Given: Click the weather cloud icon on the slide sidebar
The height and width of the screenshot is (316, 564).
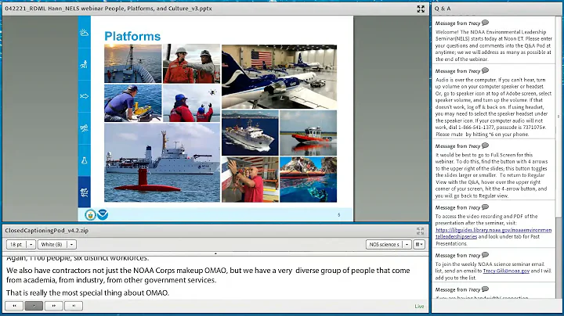Looking at the screenshot, I should point(84,33).
